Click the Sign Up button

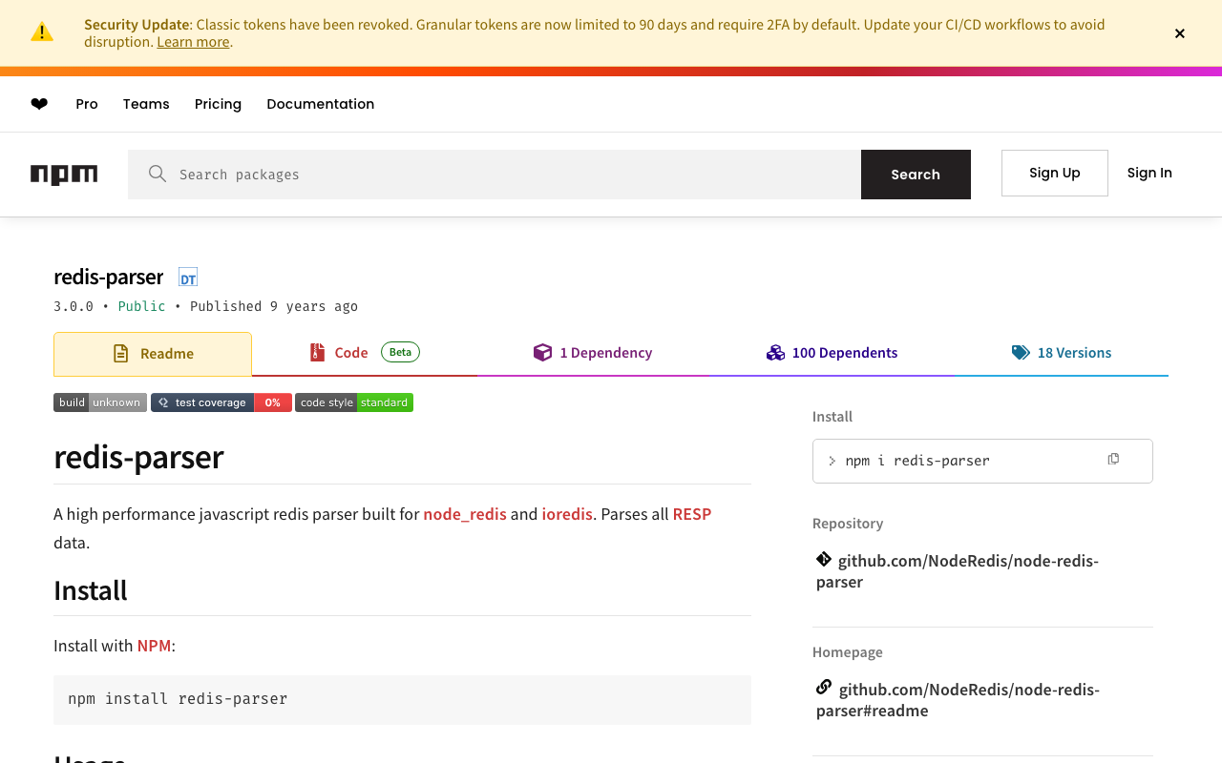[x=1054, y=173]
